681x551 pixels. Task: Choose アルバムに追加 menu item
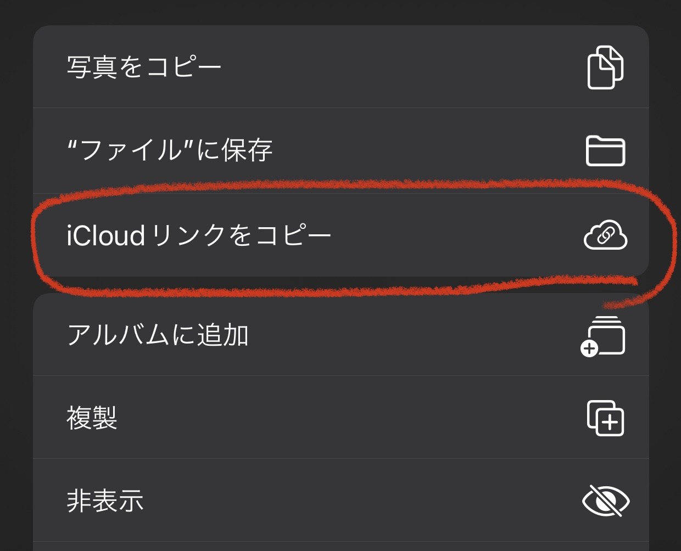pos(341,335)
